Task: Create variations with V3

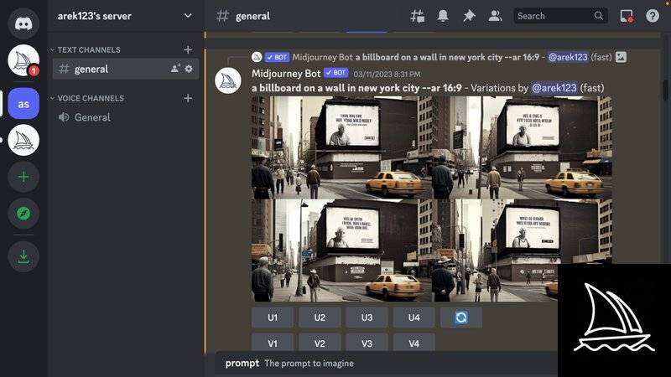Action: pyautogui.click(x=367, y=343)
